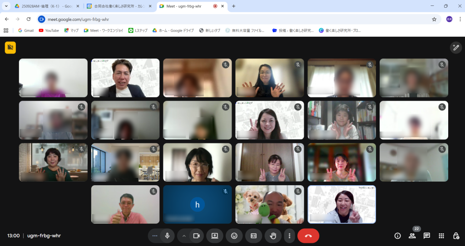Raise your hand in the meeting
This screenshot has width=465, height=246.
tap(273, 236)
